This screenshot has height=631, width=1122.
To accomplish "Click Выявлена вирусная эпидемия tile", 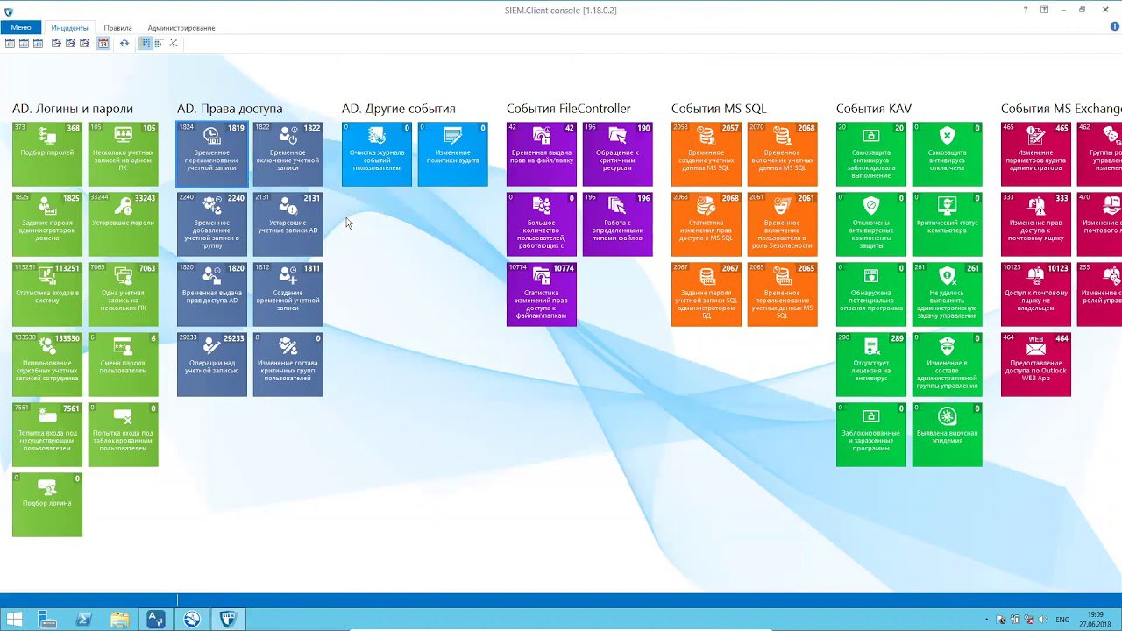I will pos(948,435).
